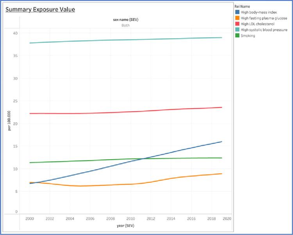Select the red High LDL cholesterol legend swatch
Viewport: 293px width, 235px height.
(x=238, y=24)
